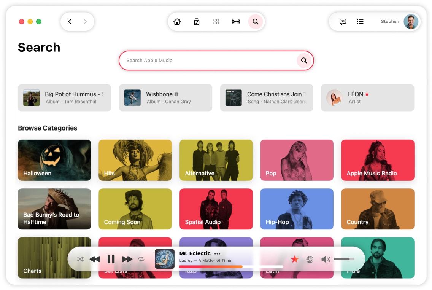This screenshot has width=432, height=290.
Task: Go to the Home tab icon
Action: coord(177,22)
